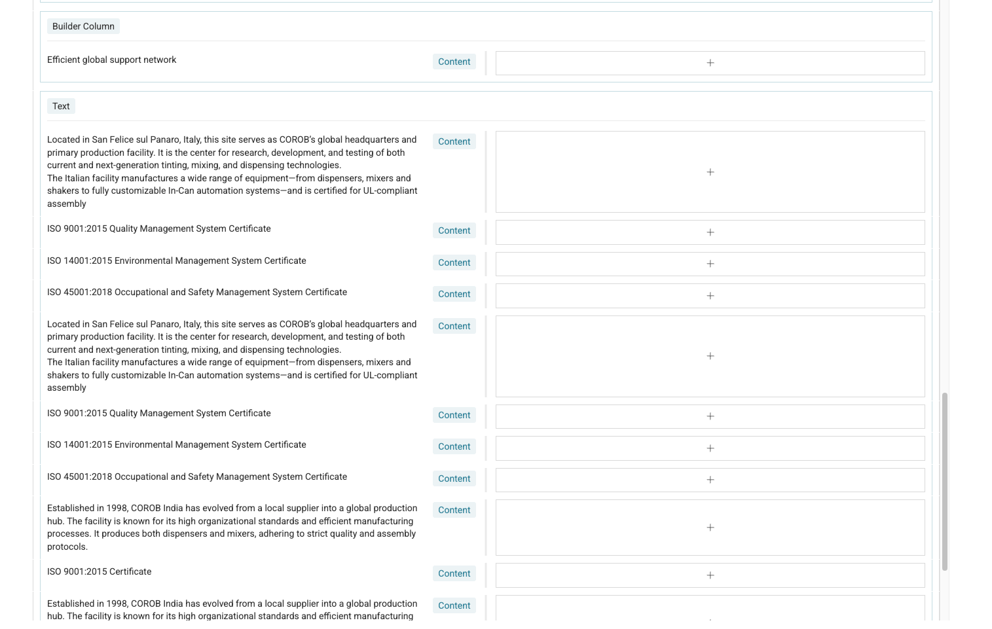Click plus for second 'Located in San Felice' paragraph

[x=710, y=356]
